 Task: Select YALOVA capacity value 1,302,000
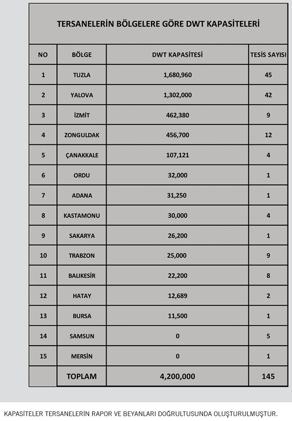point(178,95)
